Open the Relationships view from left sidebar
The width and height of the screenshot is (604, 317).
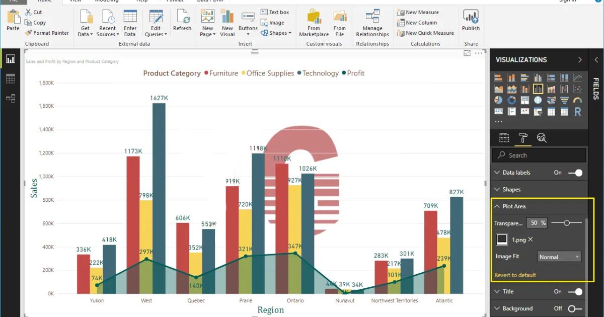[11, 99]
